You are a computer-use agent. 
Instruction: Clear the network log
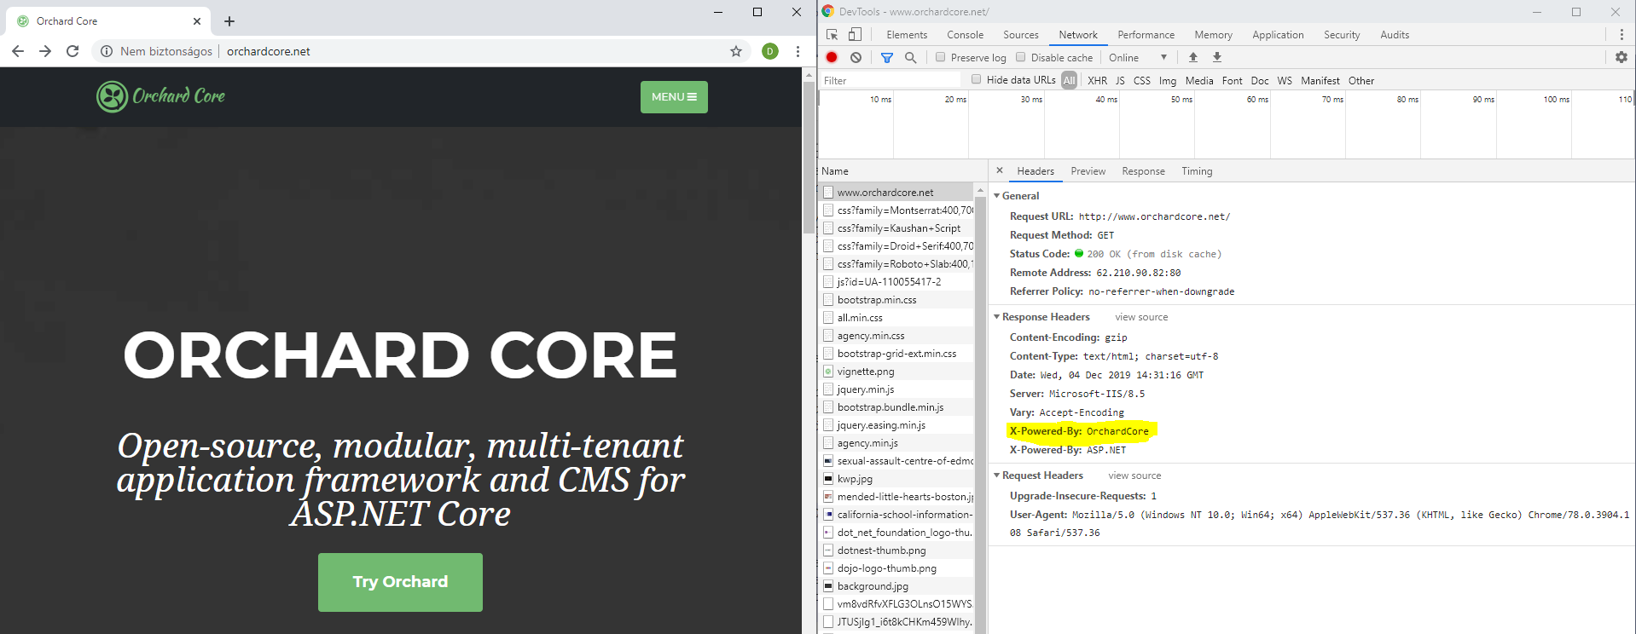coord(856,57)
